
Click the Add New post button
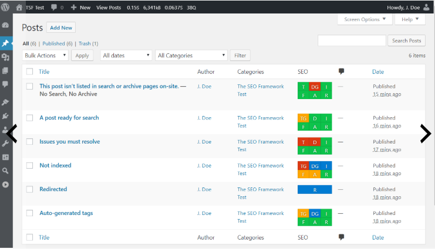tap(61, 28)
